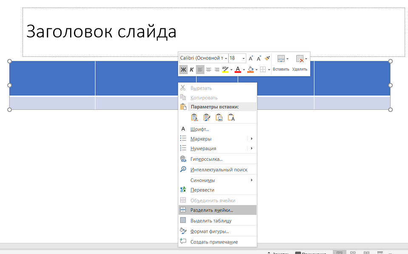The width and height of the screenshot is (408, 254).
Task: Select Разделить ячейки from context menu
Action: (212, 210)
